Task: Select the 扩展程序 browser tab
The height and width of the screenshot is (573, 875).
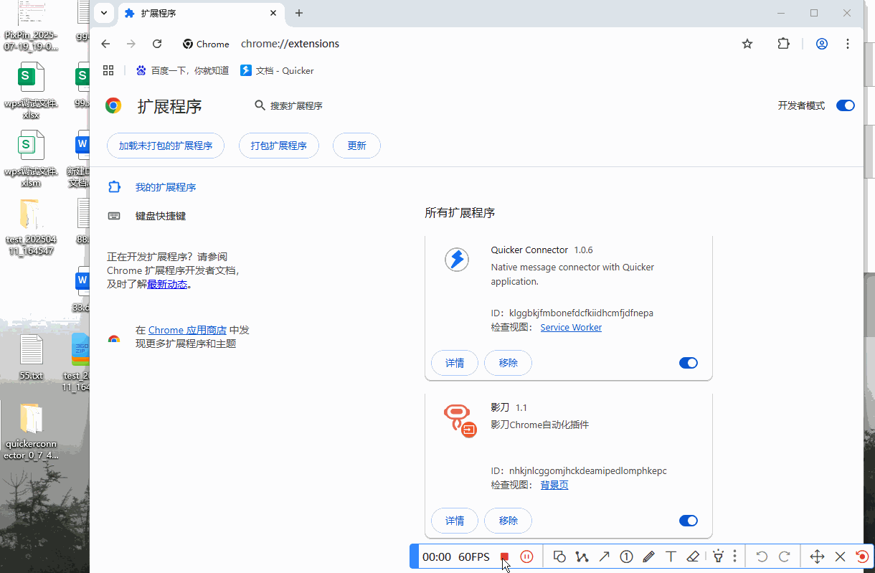Action: pos(201,14)
